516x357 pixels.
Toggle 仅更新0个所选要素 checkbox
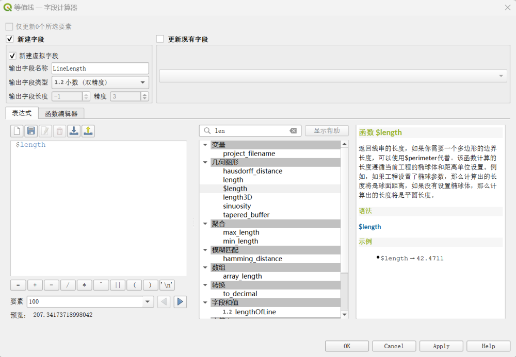click(9, 27)
